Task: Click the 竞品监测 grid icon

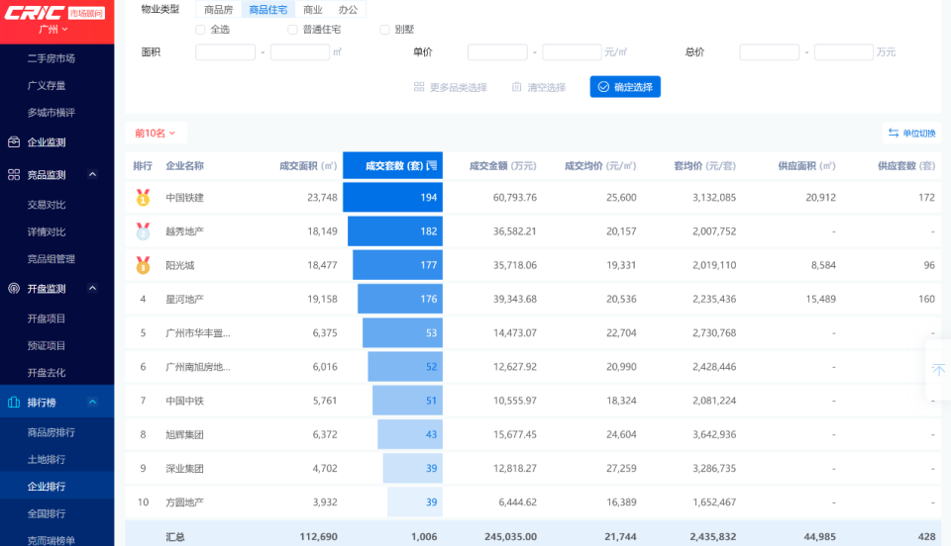Action: click(x=14, y=175)
